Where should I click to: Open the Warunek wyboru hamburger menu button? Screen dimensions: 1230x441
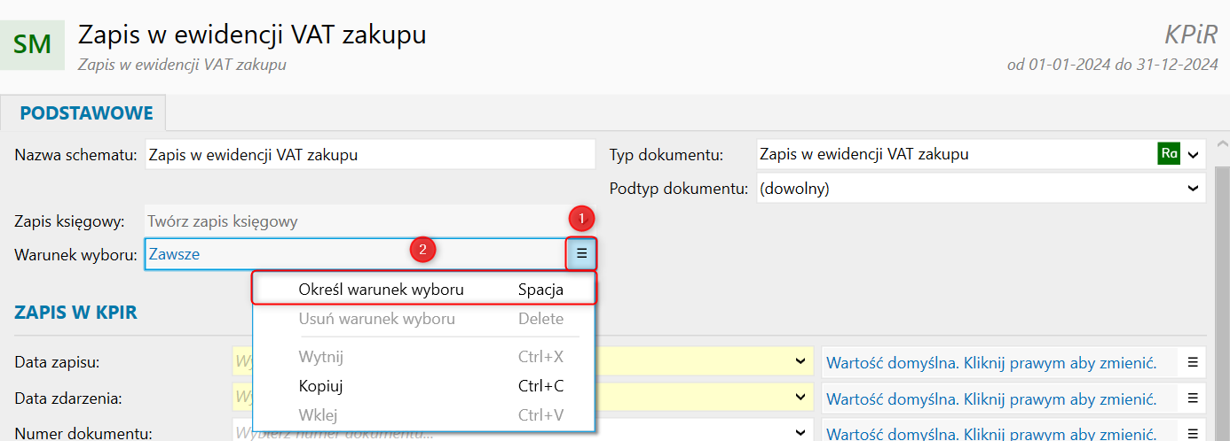(x=581, y=253)
